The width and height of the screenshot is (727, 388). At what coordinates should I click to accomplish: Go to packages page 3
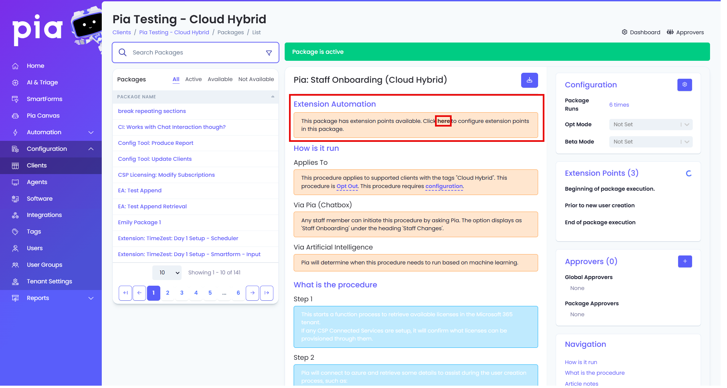pyautogui.click(x=182, y=293)
